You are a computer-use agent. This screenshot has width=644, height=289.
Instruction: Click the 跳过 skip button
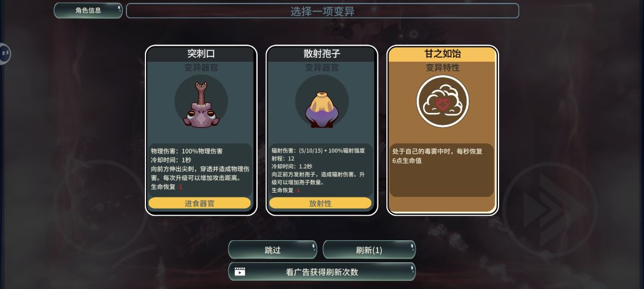pos(273,250)
